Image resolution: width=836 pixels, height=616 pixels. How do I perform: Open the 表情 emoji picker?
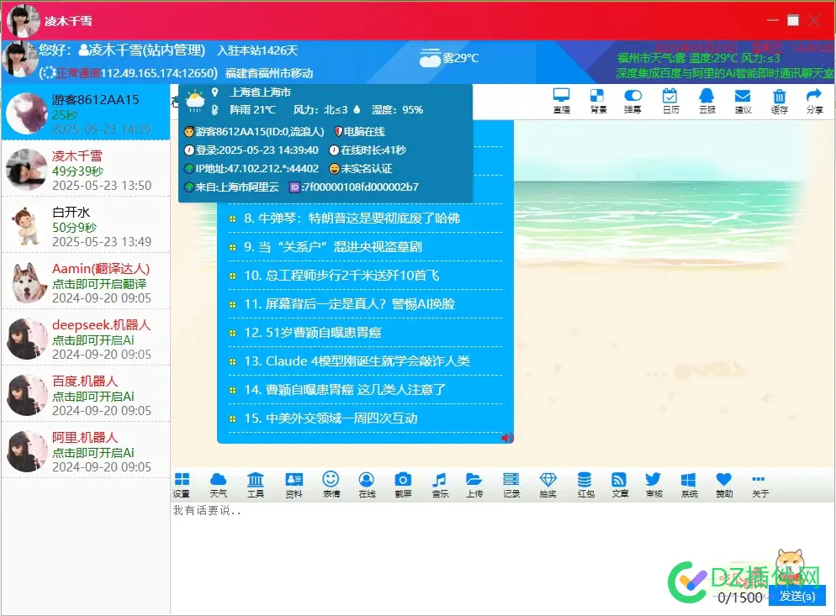(331, 485)
